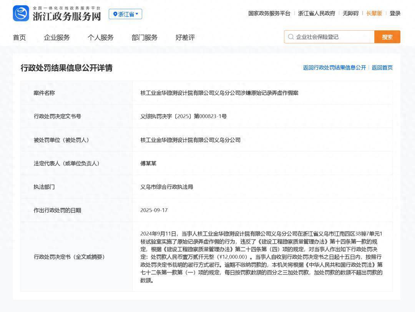Open the 个人服务 navigation item

[x=101, y=38]
